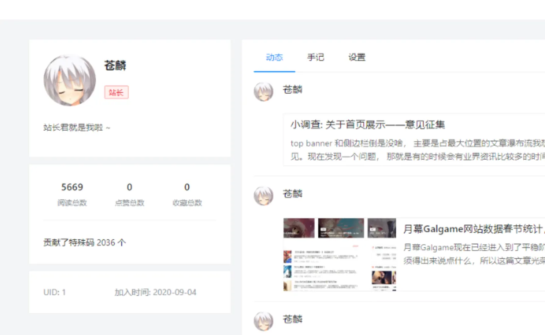Switch to the 手记 tab
545x335 pixels.
point(315,57)
